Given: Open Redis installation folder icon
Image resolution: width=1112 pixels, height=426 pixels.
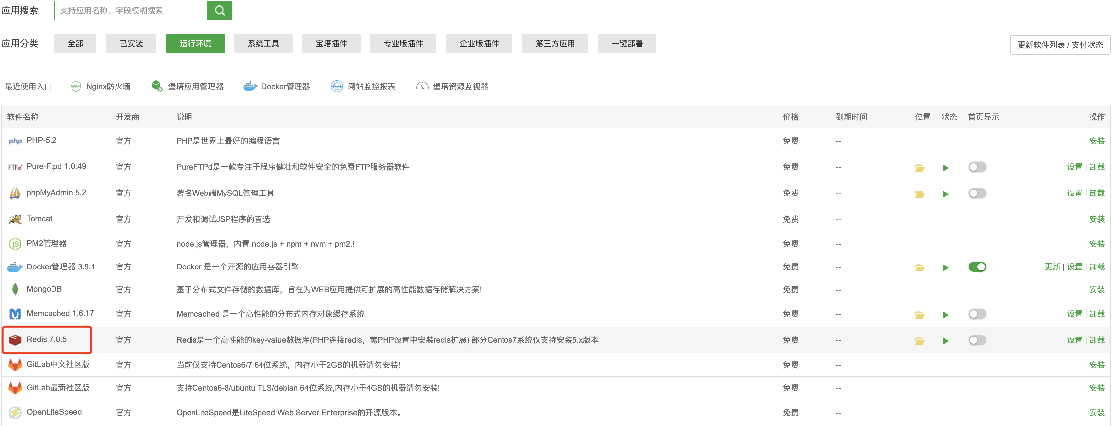Looking at the screenshot, I should pyautogui.click(x=920, y=340).
